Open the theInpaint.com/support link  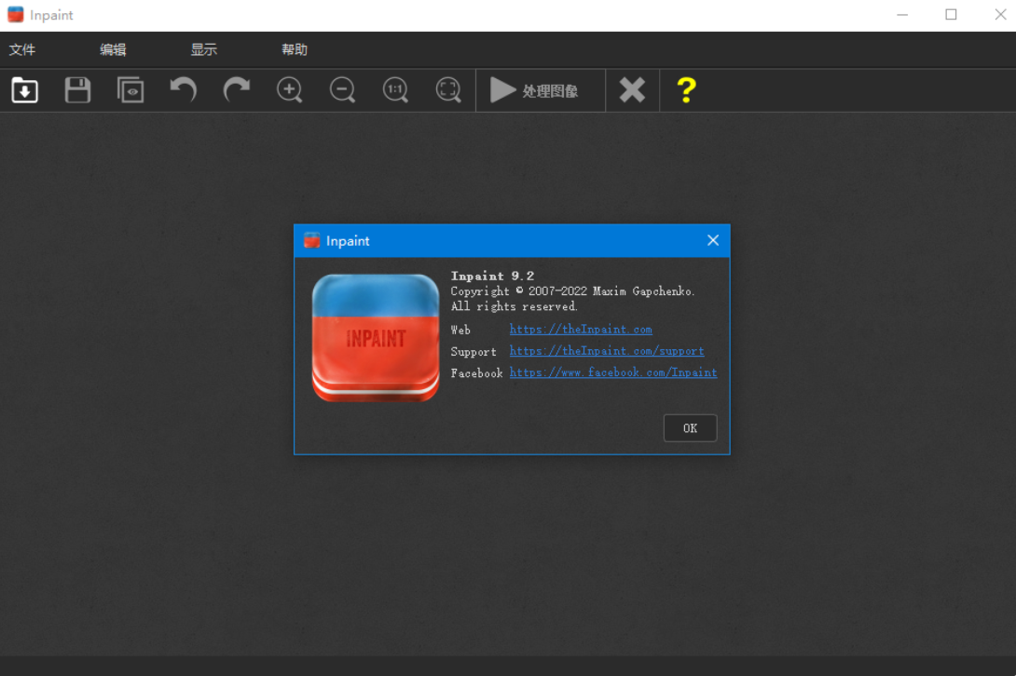tap(607, 351)
